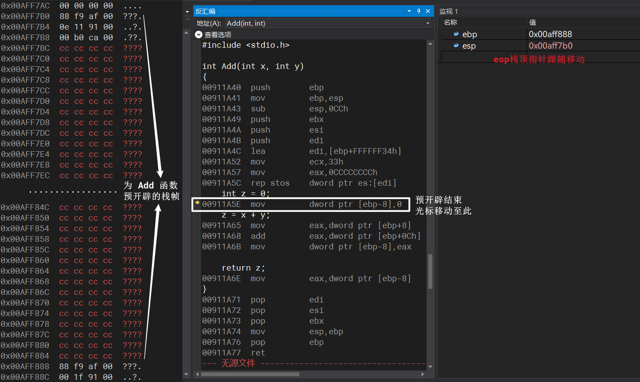Click the ebp watch variable icon

pyautogui.click(x=456, y=34)
